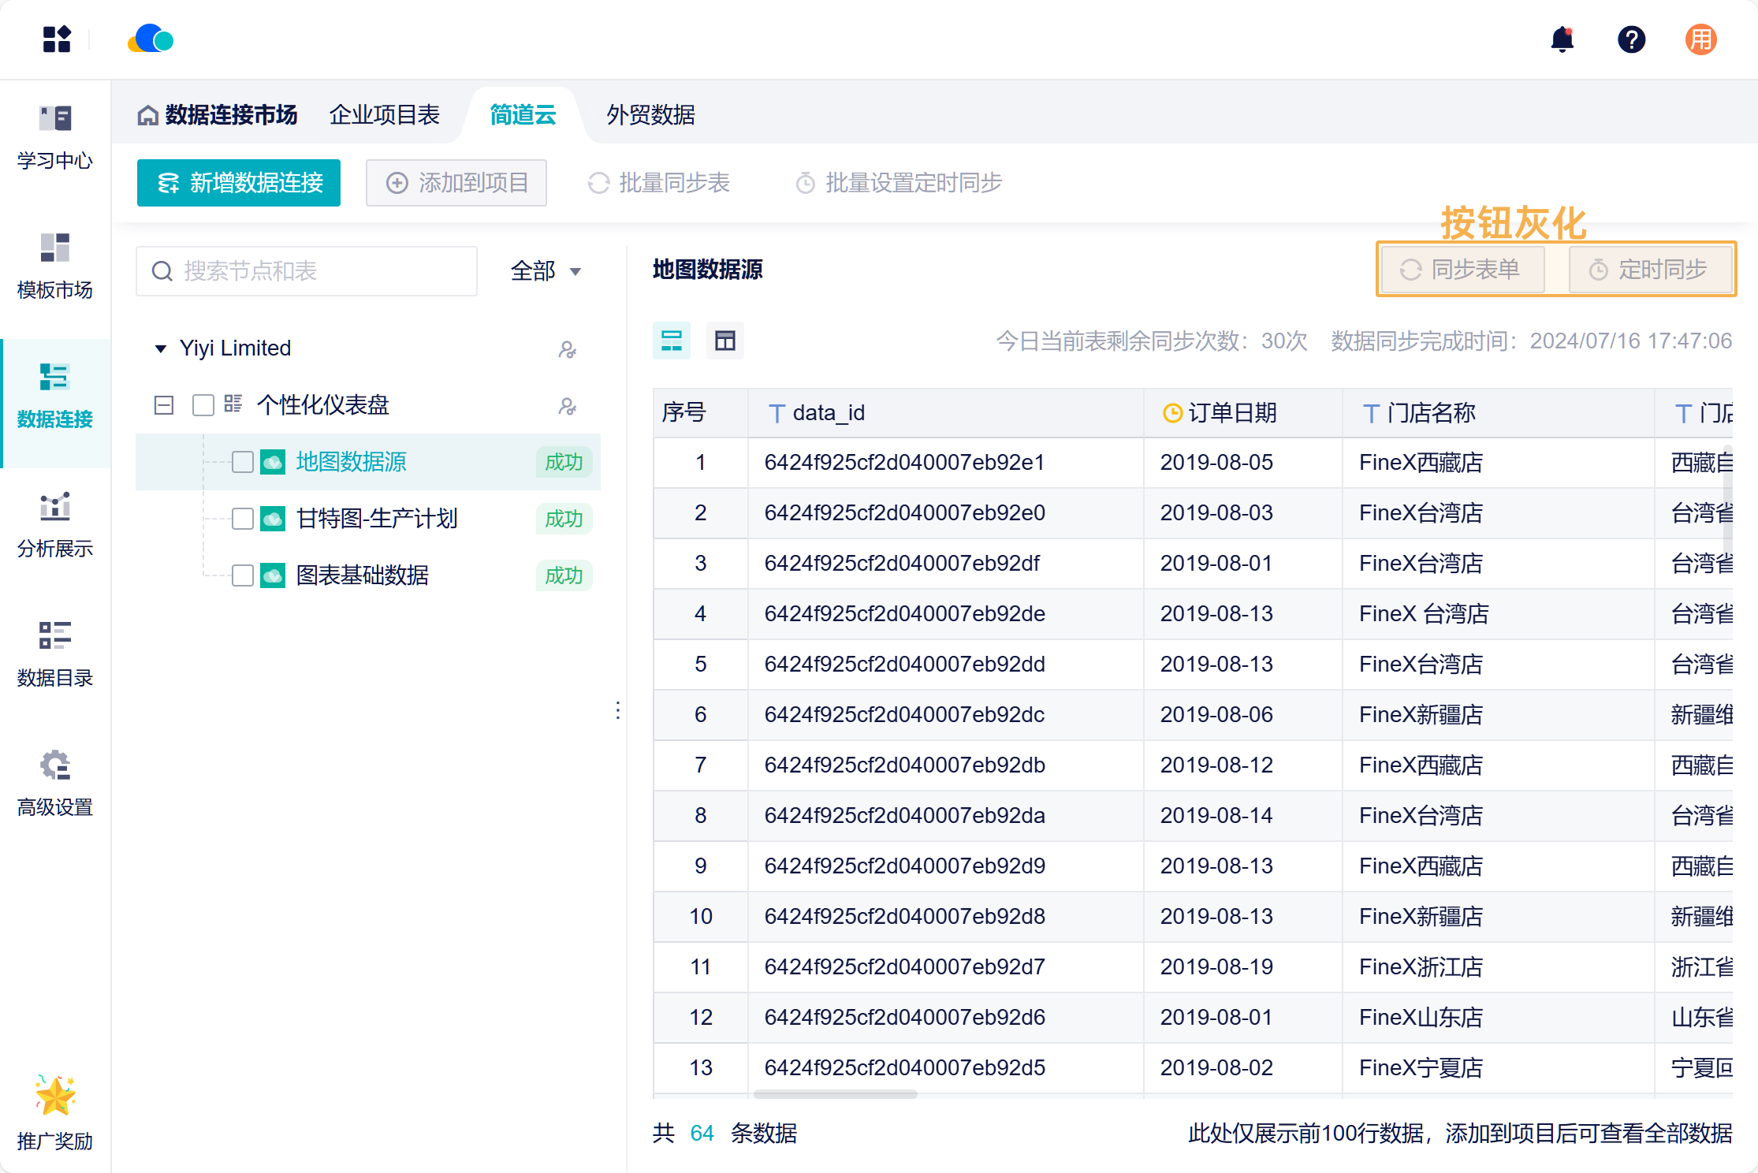
Task: Go to 模板市场 in sidebar
Action: 55,266
